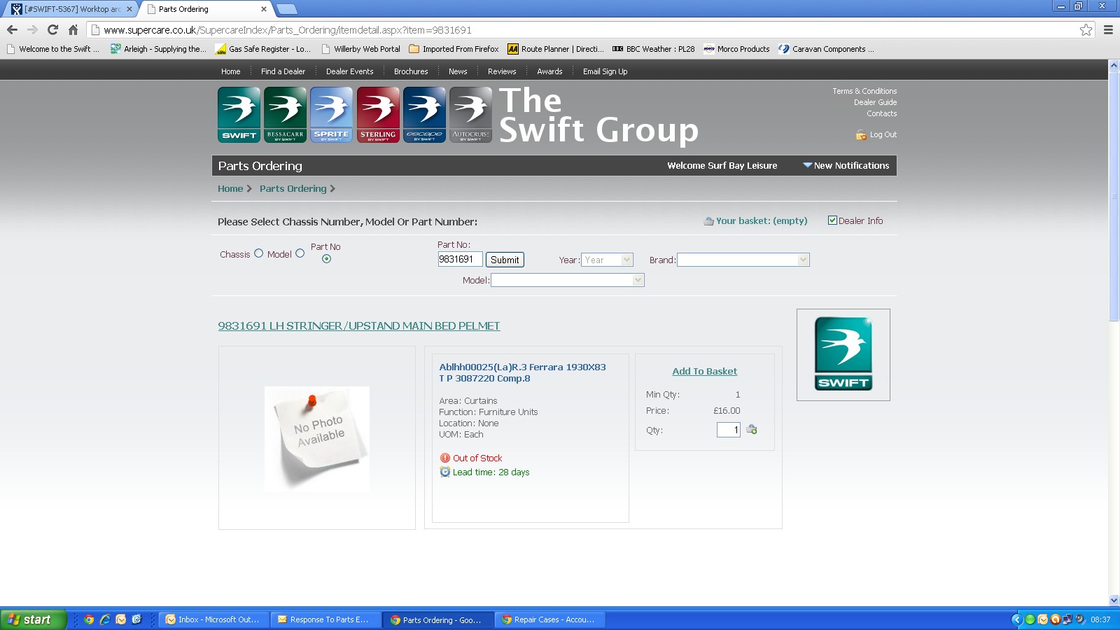
Task: Select the Model radio button
Action: pyautogui.click(x=300, y=253)
